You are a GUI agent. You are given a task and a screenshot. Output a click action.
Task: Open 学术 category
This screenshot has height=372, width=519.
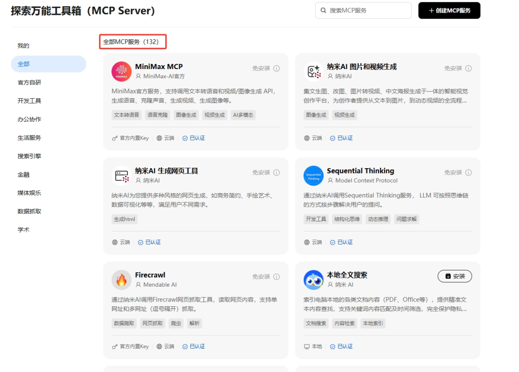coord(24,230)
